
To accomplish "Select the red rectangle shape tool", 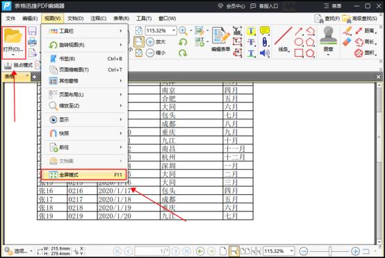I will point(299,53).
